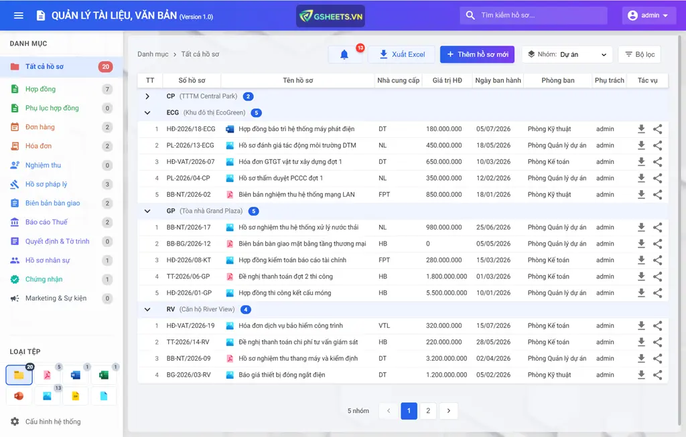Click the GSHEETS.VN logo

click(330, 16)
